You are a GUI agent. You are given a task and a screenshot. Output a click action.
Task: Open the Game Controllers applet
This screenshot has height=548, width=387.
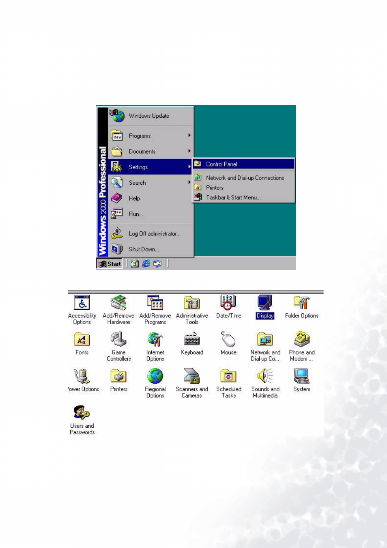click(118, 347)
